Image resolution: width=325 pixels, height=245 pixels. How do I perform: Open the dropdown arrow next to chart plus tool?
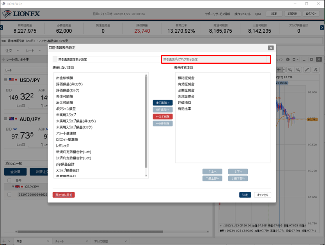[x=284, y=70]
